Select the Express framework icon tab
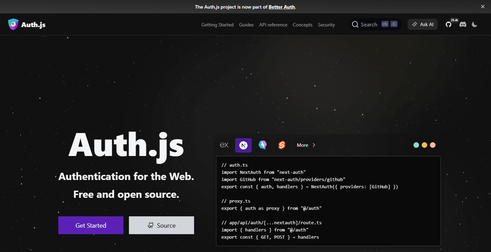This screenshot has height=252, width=491. (224, 145)
